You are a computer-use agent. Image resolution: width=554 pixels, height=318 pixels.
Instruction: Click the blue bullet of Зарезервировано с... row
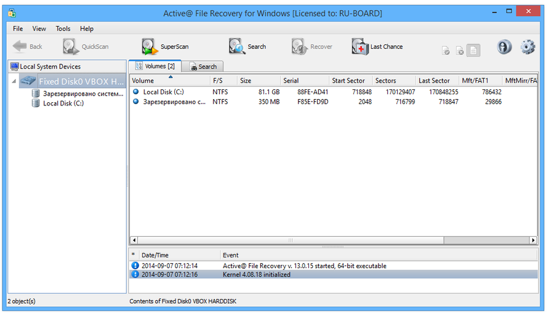(x=135, y=102)
